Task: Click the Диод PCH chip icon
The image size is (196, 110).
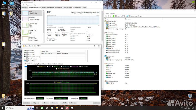Action: point(107,46)
